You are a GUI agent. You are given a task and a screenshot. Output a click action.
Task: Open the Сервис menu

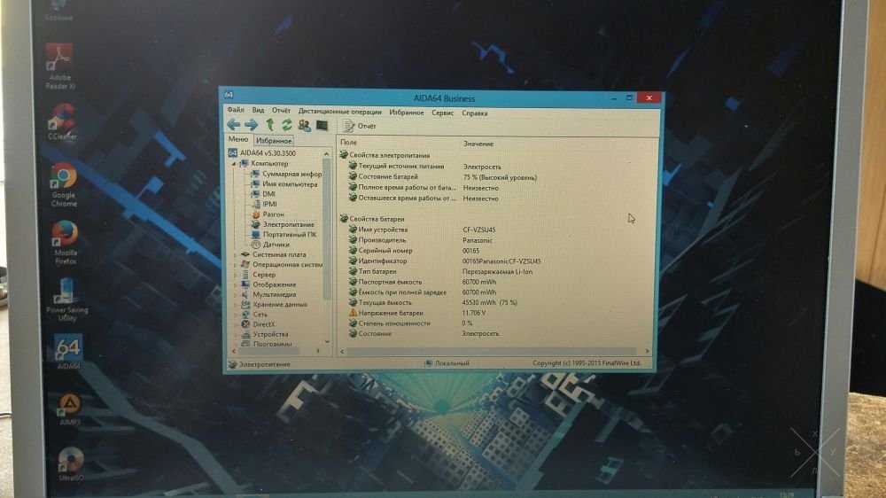[x=442, y=113]
